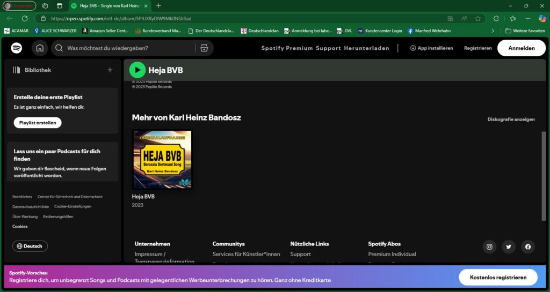Click the Spotify search input field
Viewport: 550px width, 292px height.
(130, 48)
